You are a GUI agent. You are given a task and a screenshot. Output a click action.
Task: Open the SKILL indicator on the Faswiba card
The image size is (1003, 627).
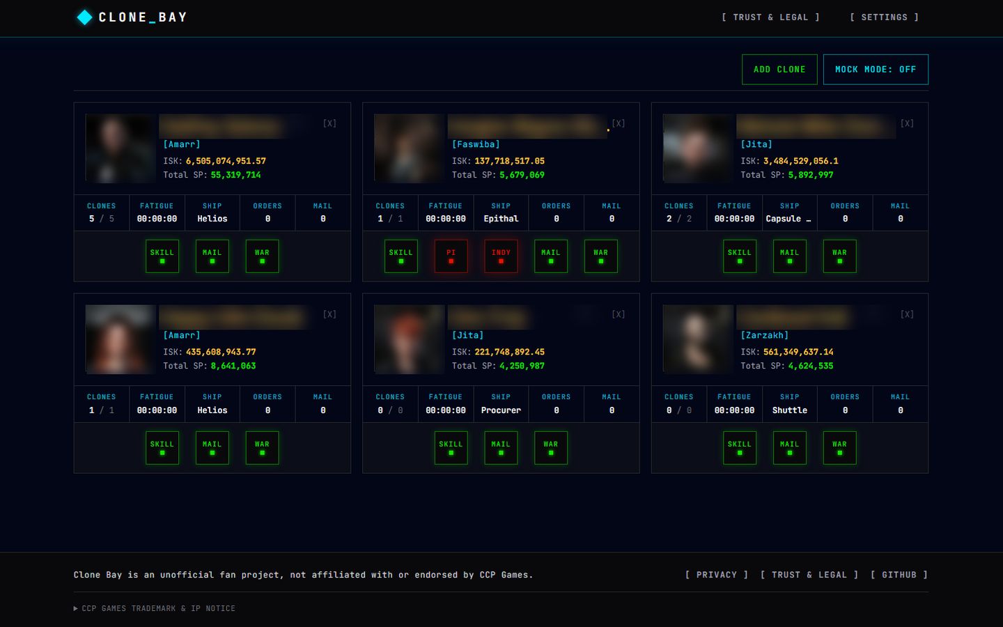pos(401,256)
